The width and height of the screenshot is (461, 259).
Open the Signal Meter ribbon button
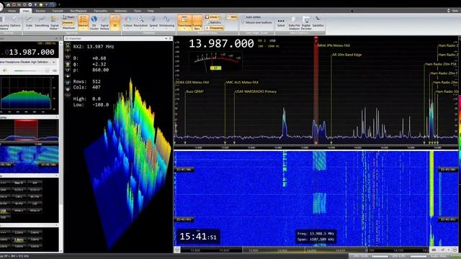[x=54, y=22]
